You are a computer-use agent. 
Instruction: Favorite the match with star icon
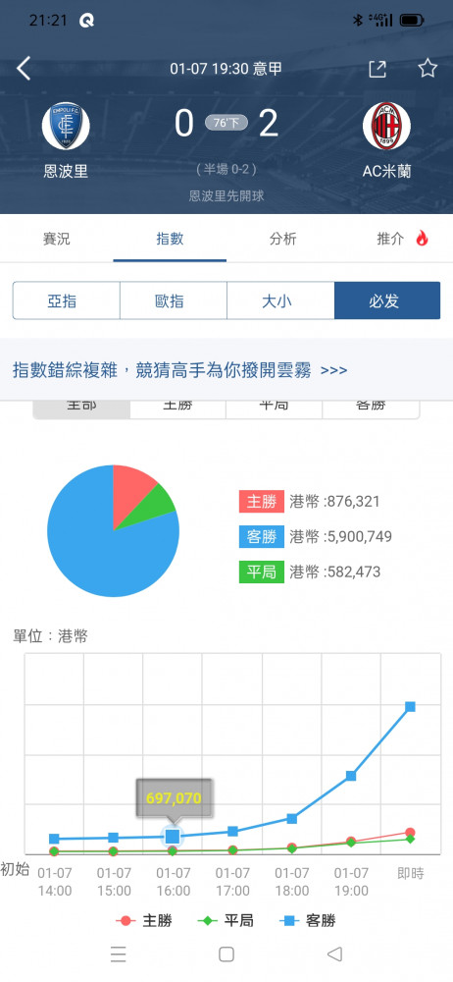tap(428, 69)
